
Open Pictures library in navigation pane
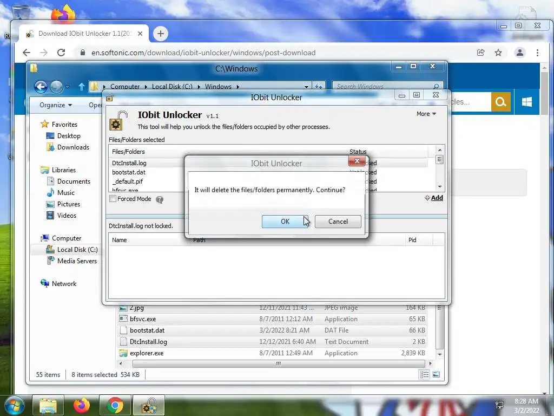(x=69, y=204)
